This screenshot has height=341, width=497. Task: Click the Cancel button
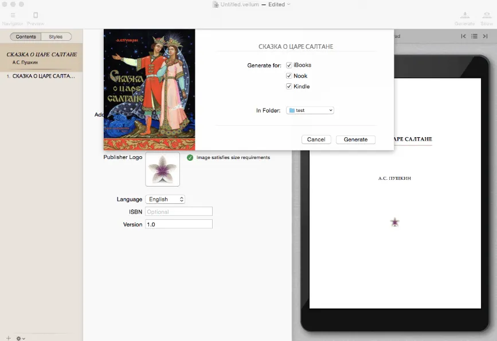[316, 139]
